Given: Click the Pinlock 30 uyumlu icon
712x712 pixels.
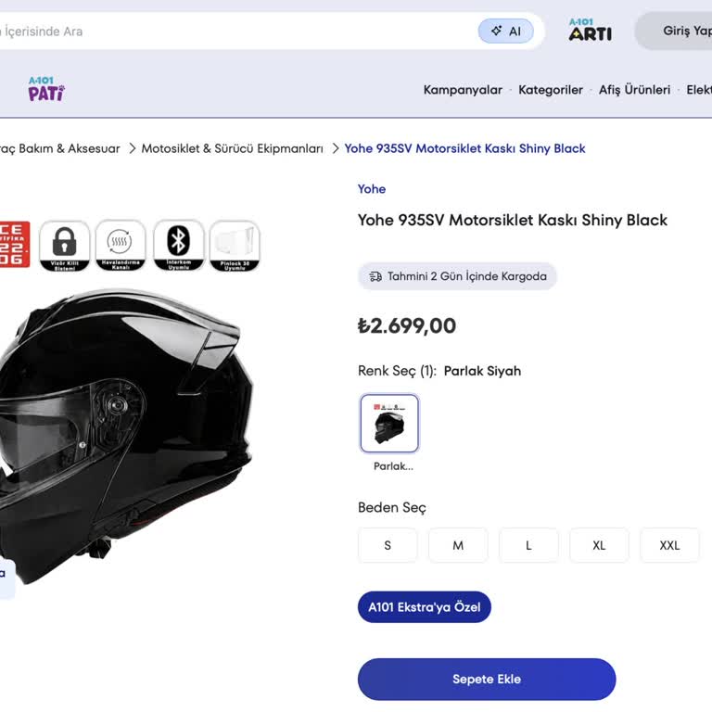Looking at the screenshot, I should tap(235, 246).
